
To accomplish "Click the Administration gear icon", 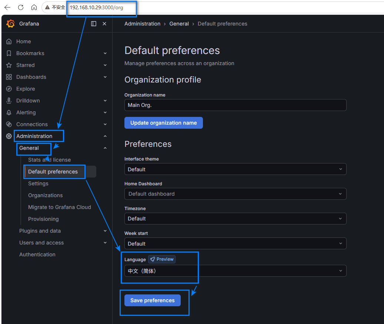I will (9, 136).
